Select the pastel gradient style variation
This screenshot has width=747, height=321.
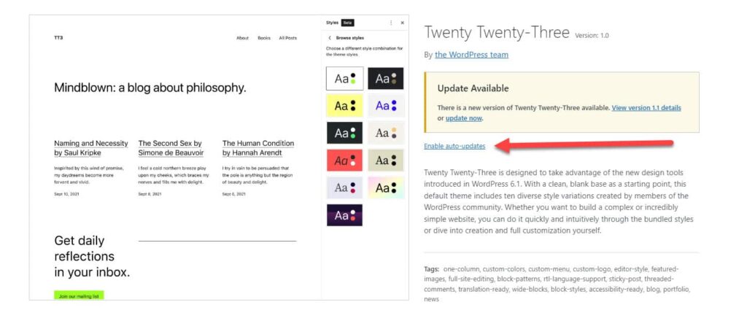click(x=386, y=188)
